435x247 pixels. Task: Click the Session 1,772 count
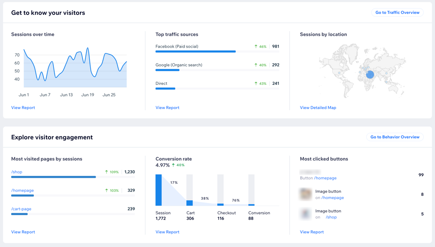(161, 218)
